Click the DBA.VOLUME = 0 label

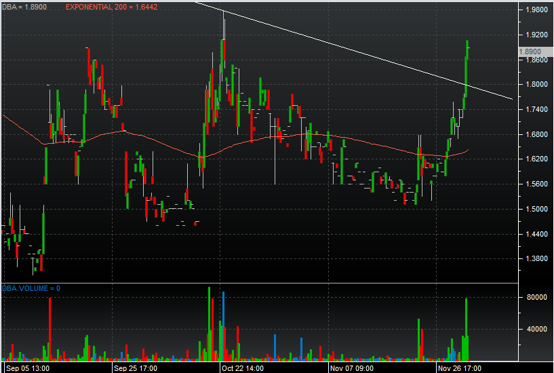point(31,289)
